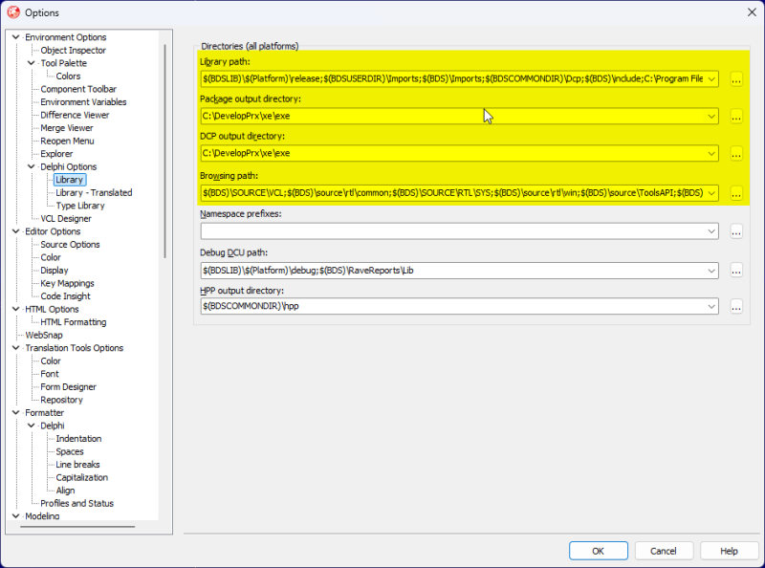Click the Cancel button
Image resolution: width=765 pixels, height=568 pixels.
(664, 551)
